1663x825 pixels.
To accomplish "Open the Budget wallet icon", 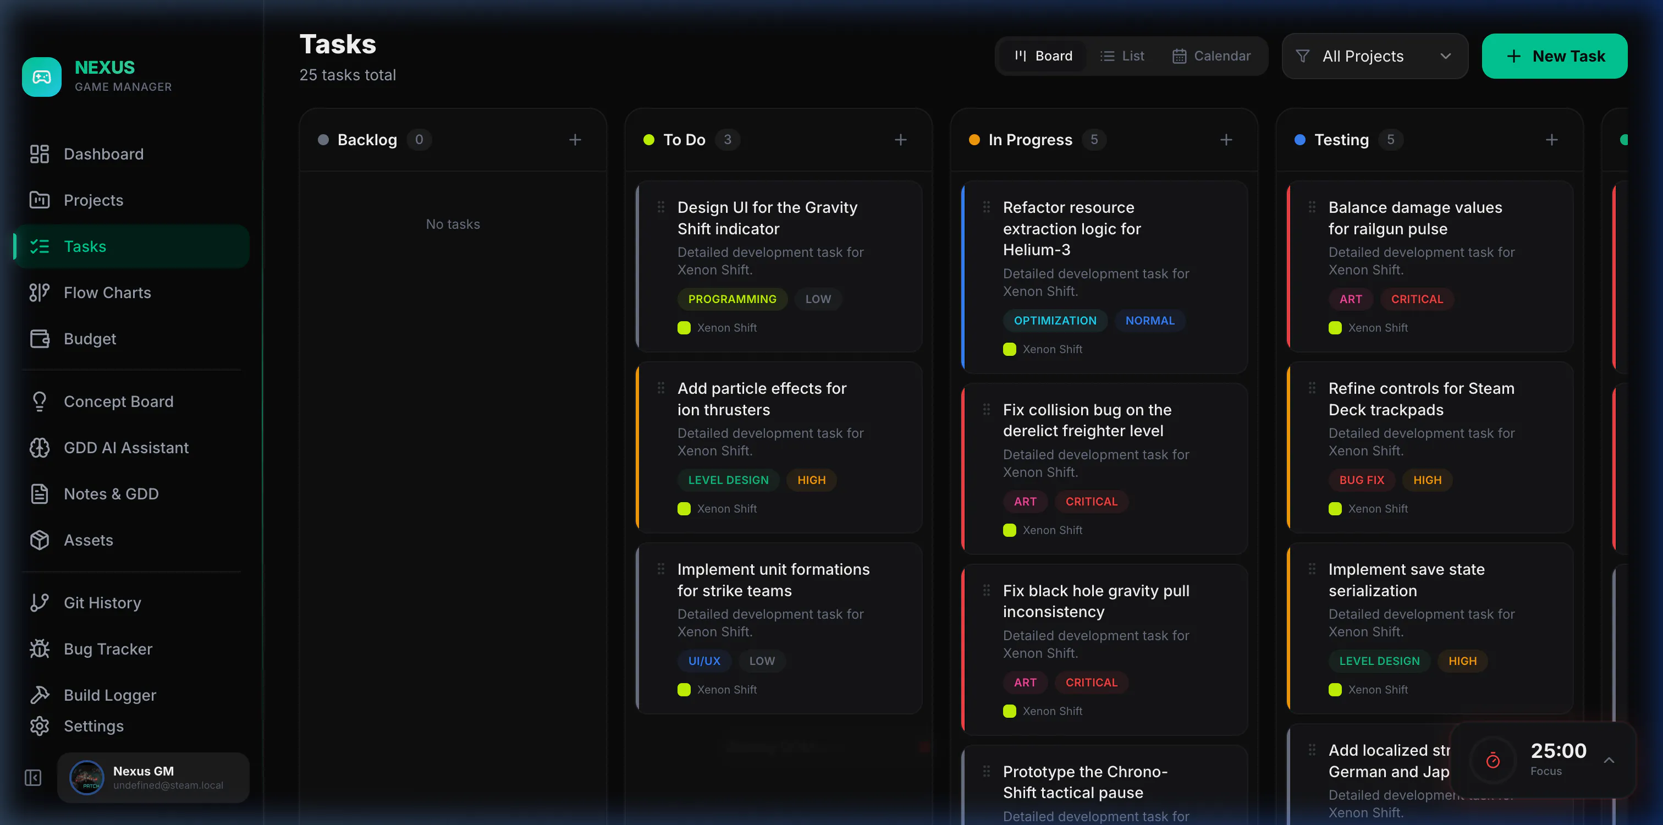I will point(40,339).
